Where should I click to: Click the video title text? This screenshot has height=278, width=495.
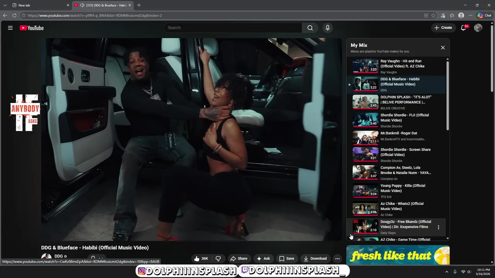pos(95,247)
